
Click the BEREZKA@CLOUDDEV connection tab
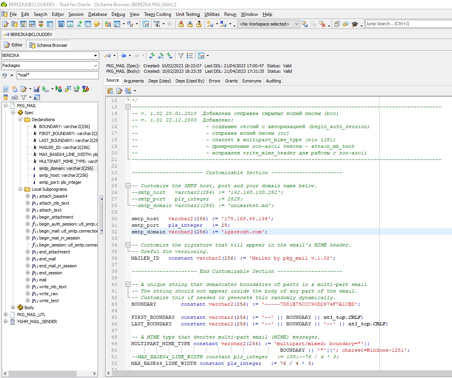pyautogui.click(x=27, y=34)
